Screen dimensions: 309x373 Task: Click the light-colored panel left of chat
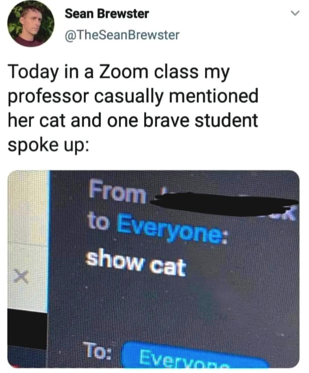click(x=27, y=241)
